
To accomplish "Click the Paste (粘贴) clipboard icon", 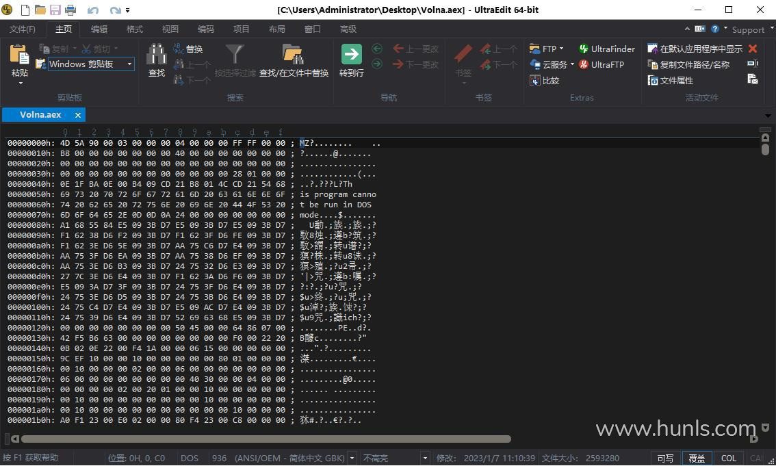I will point(19,55).
